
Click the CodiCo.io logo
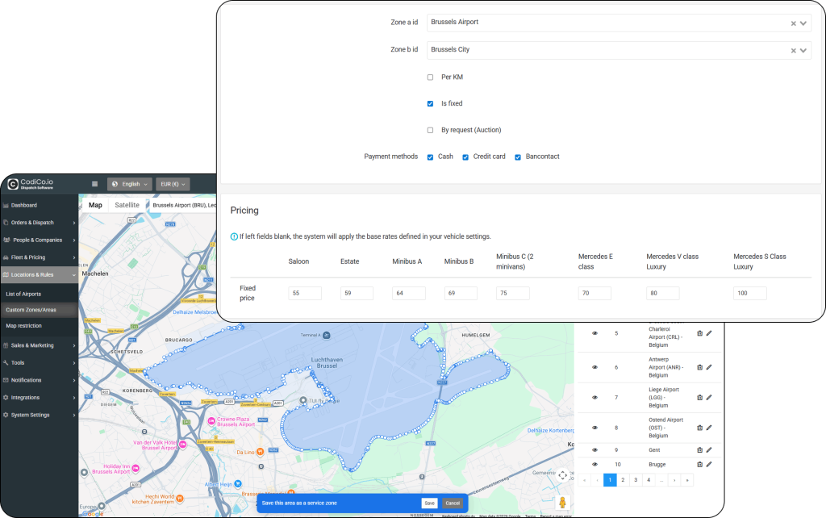click(31, 184)
